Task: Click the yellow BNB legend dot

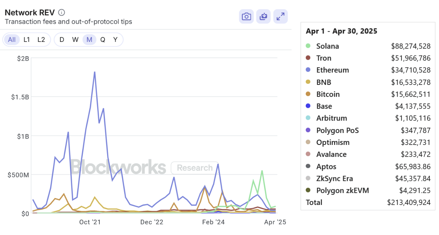Action: point(308,82)
